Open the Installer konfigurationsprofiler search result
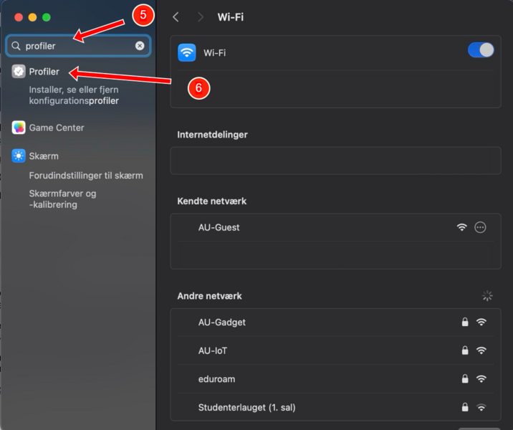 pyautogui.click(x=73, y=95)
